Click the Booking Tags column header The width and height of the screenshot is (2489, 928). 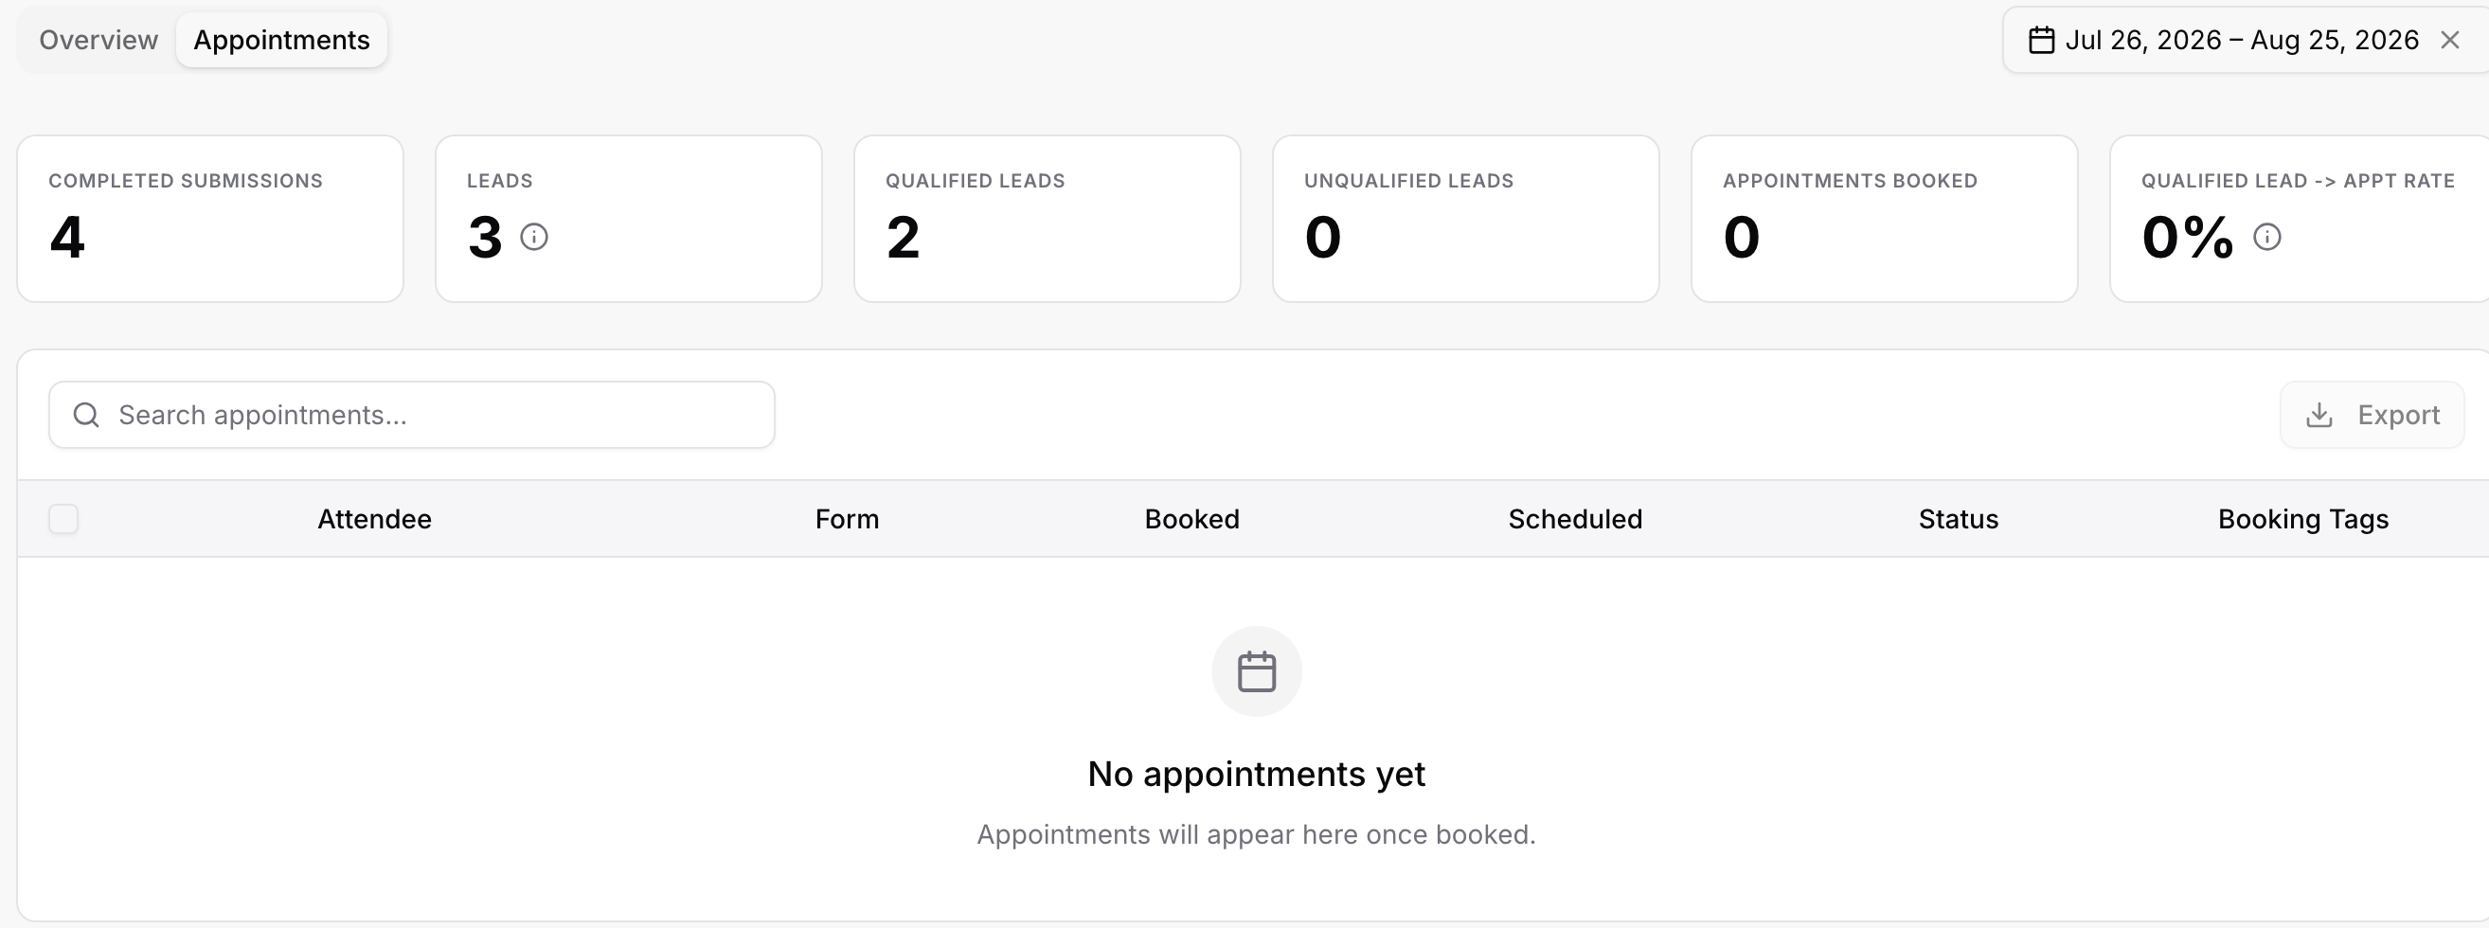(2302, 520)
